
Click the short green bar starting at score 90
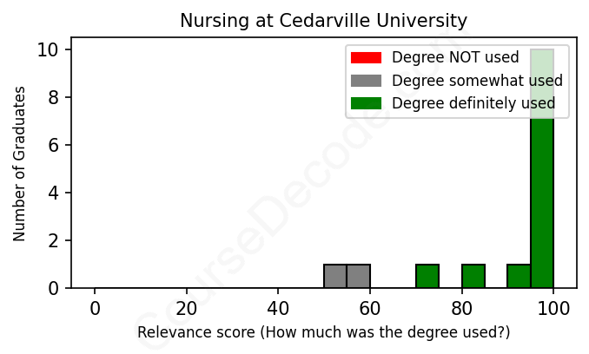[519, 276]
